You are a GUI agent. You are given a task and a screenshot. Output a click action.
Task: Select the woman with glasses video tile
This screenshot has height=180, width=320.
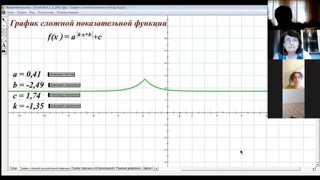point(293,44)
